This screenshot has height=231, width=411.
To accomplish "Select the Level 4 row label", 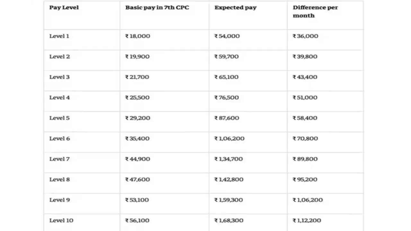I will [x=59, y=98].
